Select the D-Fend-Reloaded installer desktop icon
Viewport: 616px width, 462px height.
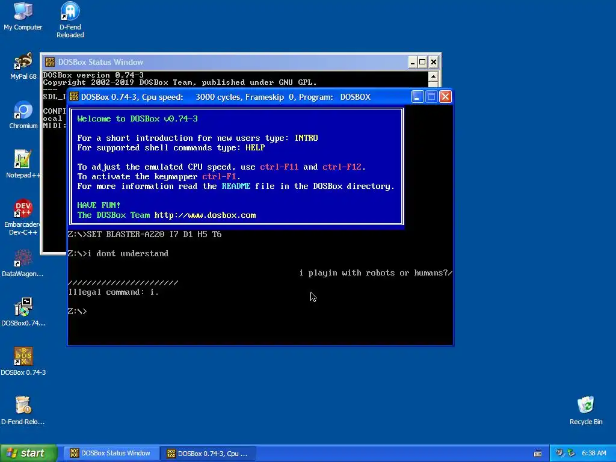click(x=23, y=411)
